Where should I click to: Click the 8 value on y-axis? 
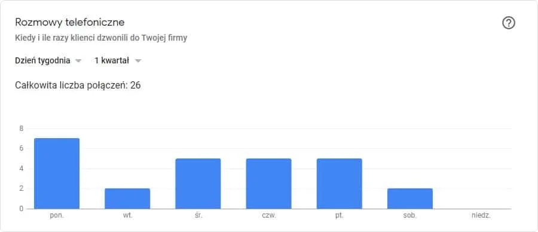22,129
